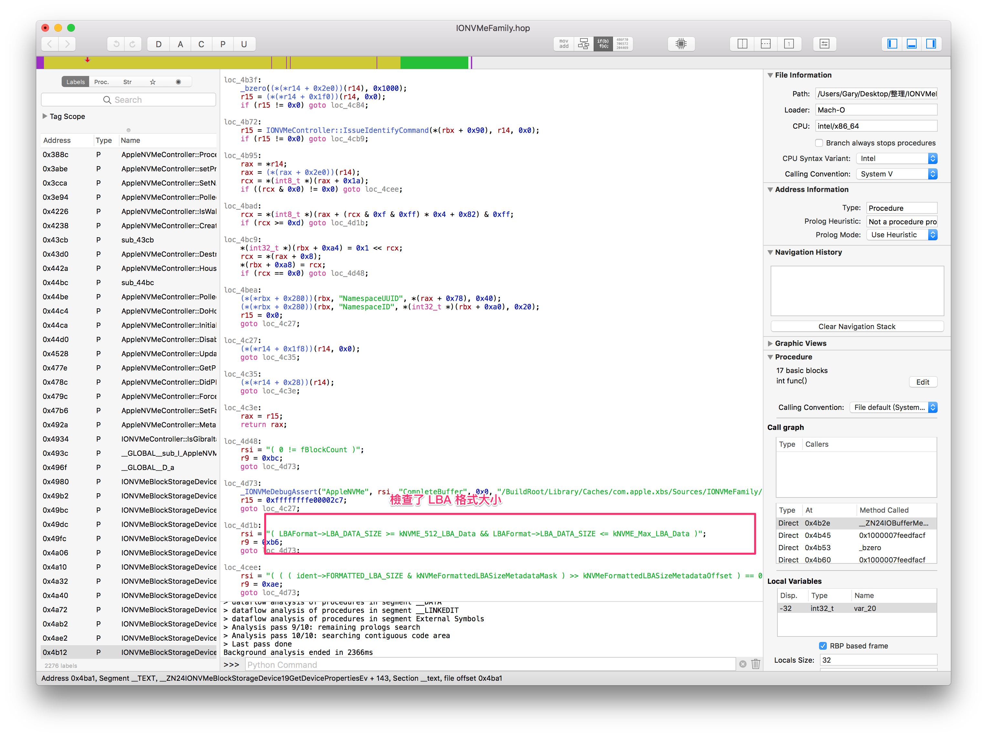
Task: Go forward in navigation history
Action: coord(67,44)
